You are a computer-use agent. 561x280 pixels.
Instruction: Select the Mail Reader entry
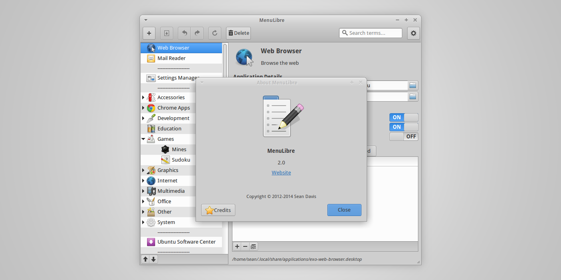[x=172, y=58]
